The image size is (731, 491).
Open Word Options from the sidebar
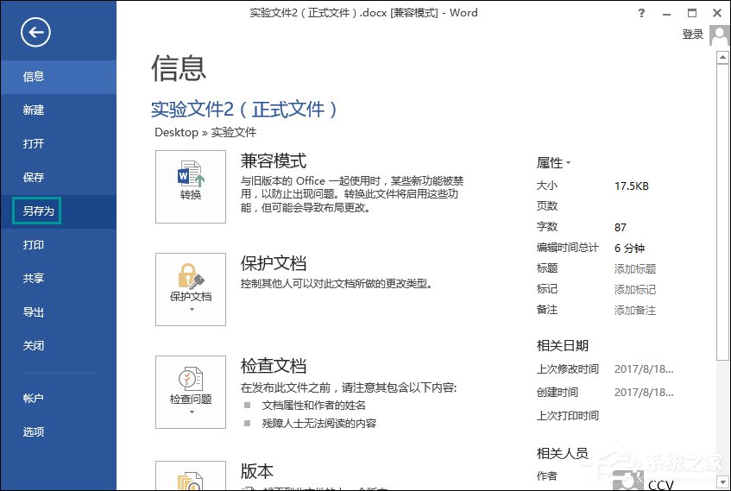[34, 432]
